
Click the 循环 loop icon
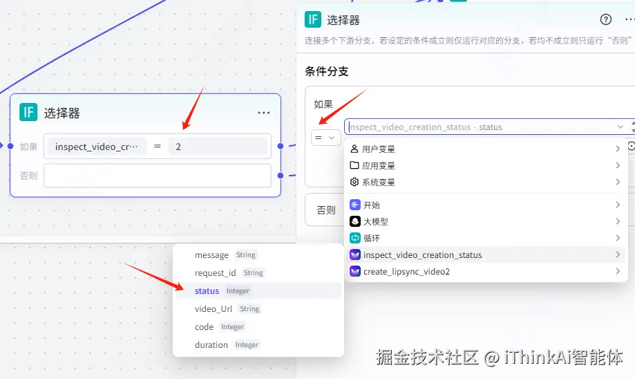coord(354,238)
